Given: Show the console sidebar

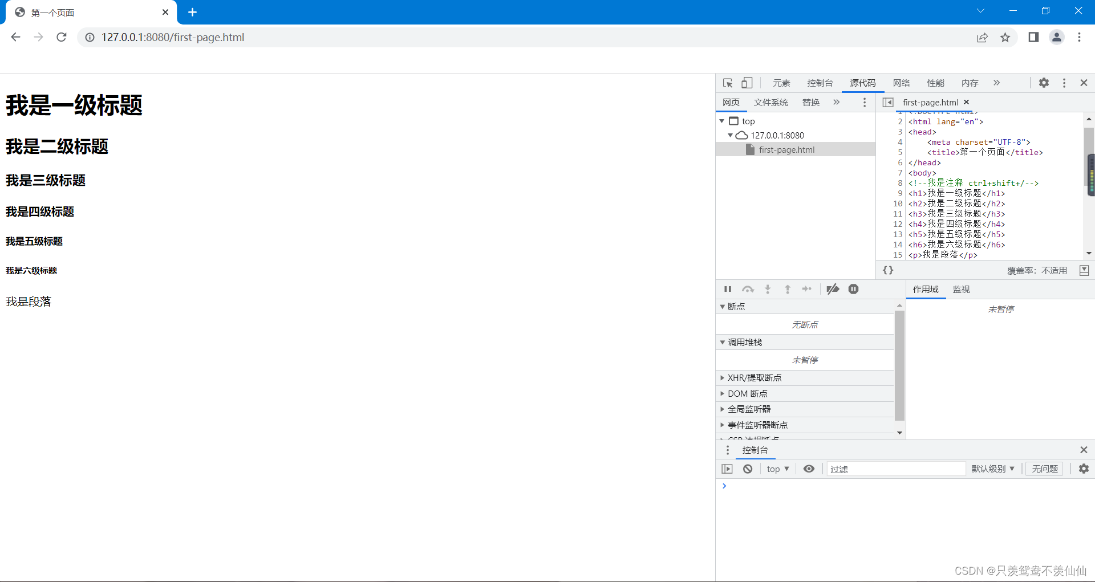Looking at the screenshot, I should (x=727, y=469).
